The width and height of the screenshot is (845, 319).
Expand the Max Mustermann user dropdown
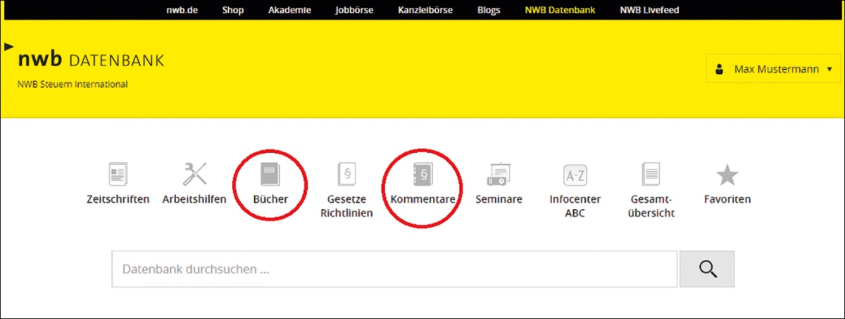click(x=773, y=69)
